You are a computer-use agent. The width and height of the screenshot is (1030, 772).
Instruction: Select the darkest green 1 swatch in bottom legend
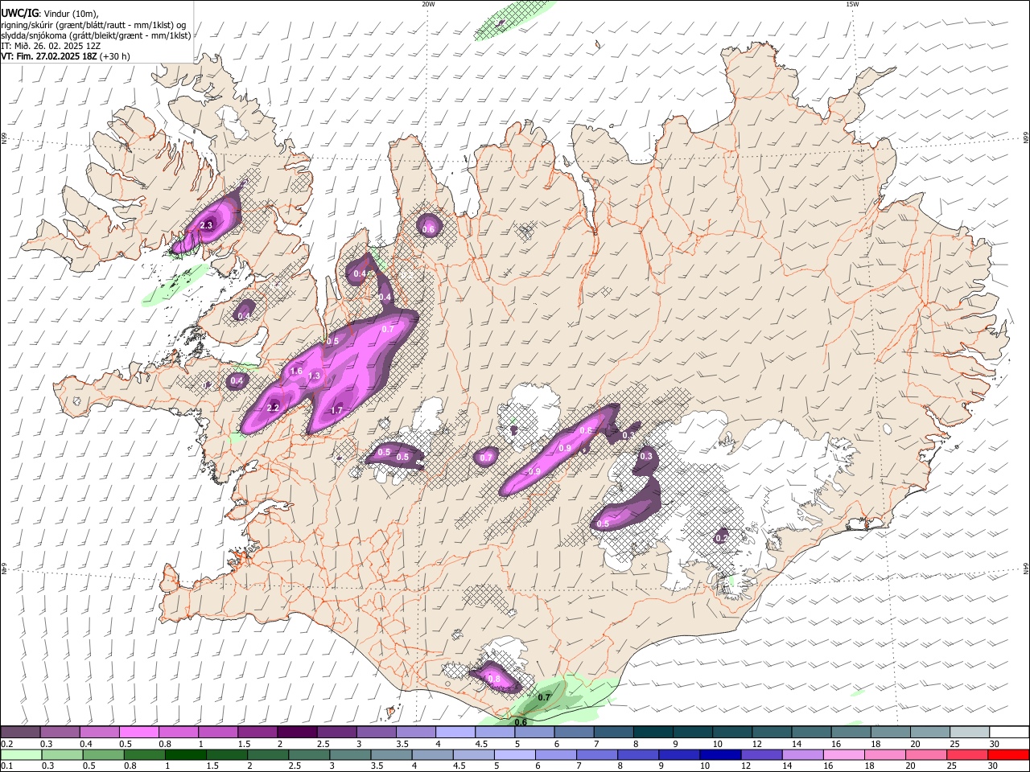pos(186,754)
